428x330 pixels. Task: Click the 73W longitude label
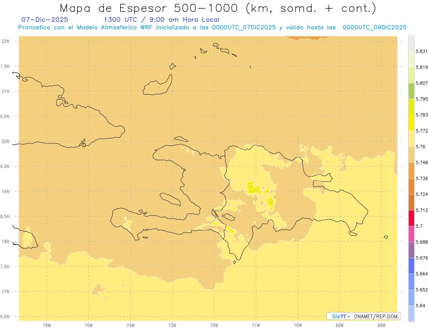(x=172, y=325)
